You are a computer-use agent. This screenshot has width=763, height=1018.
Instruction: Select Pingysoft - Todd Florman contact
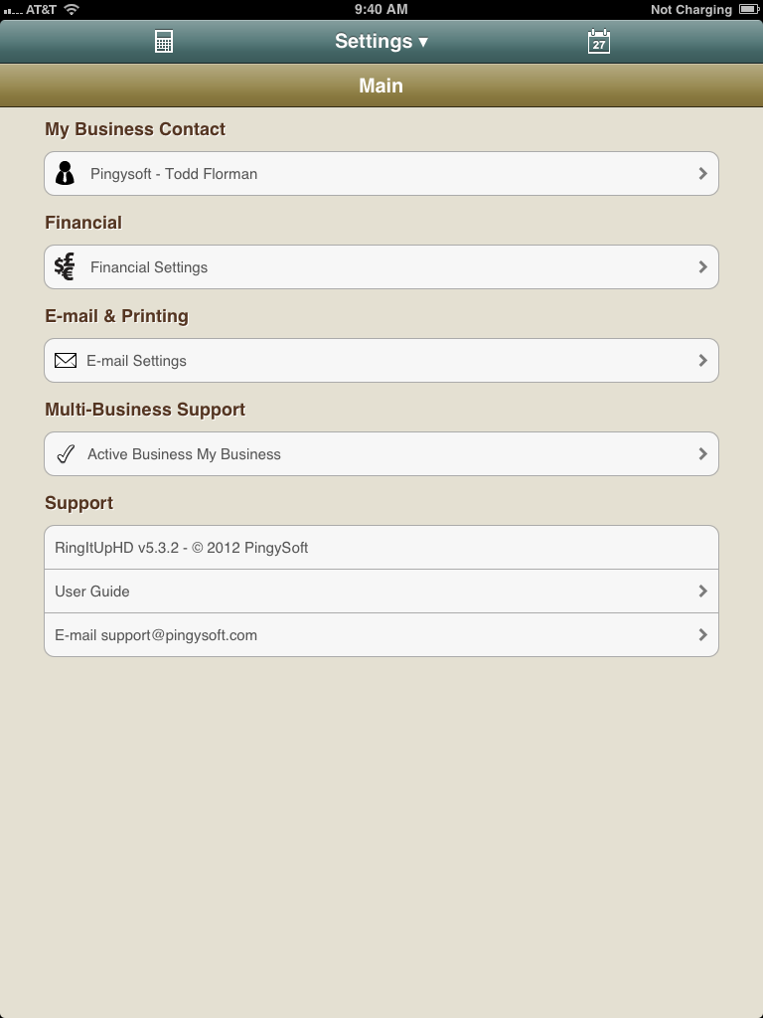381,173
